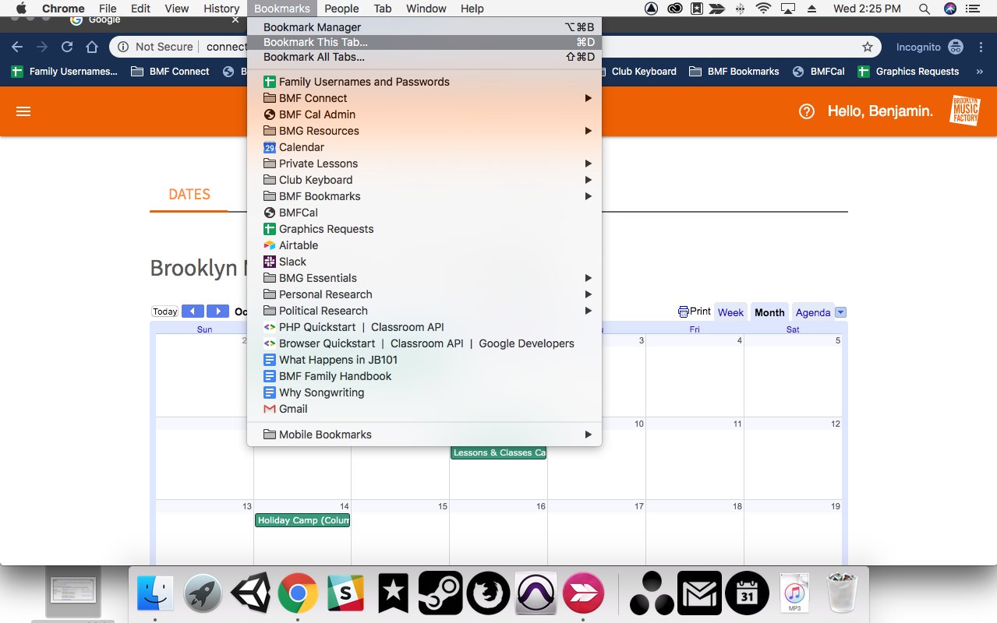Expand the Political Research folder
The image size is (997, 623).
pyautogui.click(x=424, y=311)
